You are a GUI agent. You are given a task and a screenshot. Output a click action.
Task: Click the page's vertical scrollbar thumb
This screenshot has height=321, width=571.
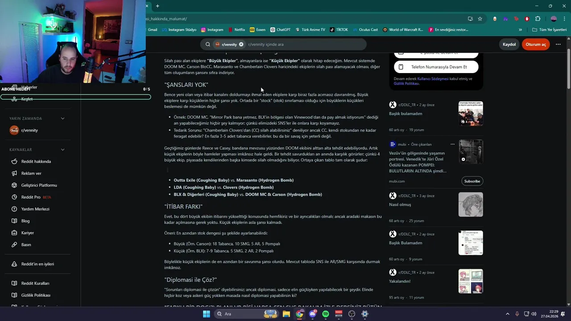click(568, 65)
